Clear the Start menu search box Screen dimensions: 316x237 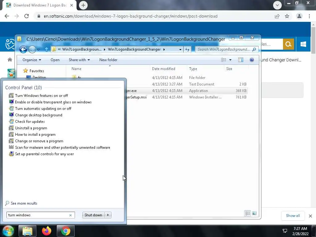(x=71, y=215)
